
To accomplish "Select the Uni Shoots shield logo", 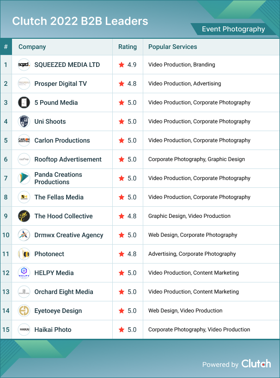I will [24, 121].
